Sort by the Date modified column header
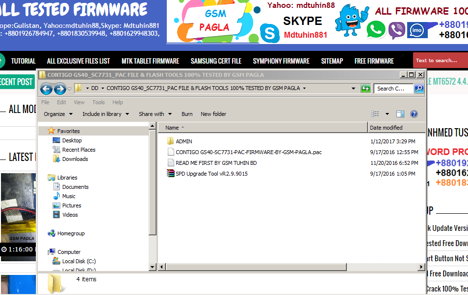Screen dimensions: 468x295 (x=396, y=127)
